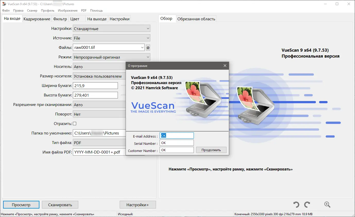Click Продолжить in the about dialog
The width and height of the screenshot is (355, 217).
tap(211, 150)
